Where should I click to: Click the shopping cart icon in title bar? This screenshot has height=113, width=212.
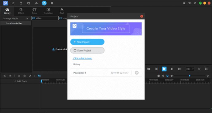(190, 3)
